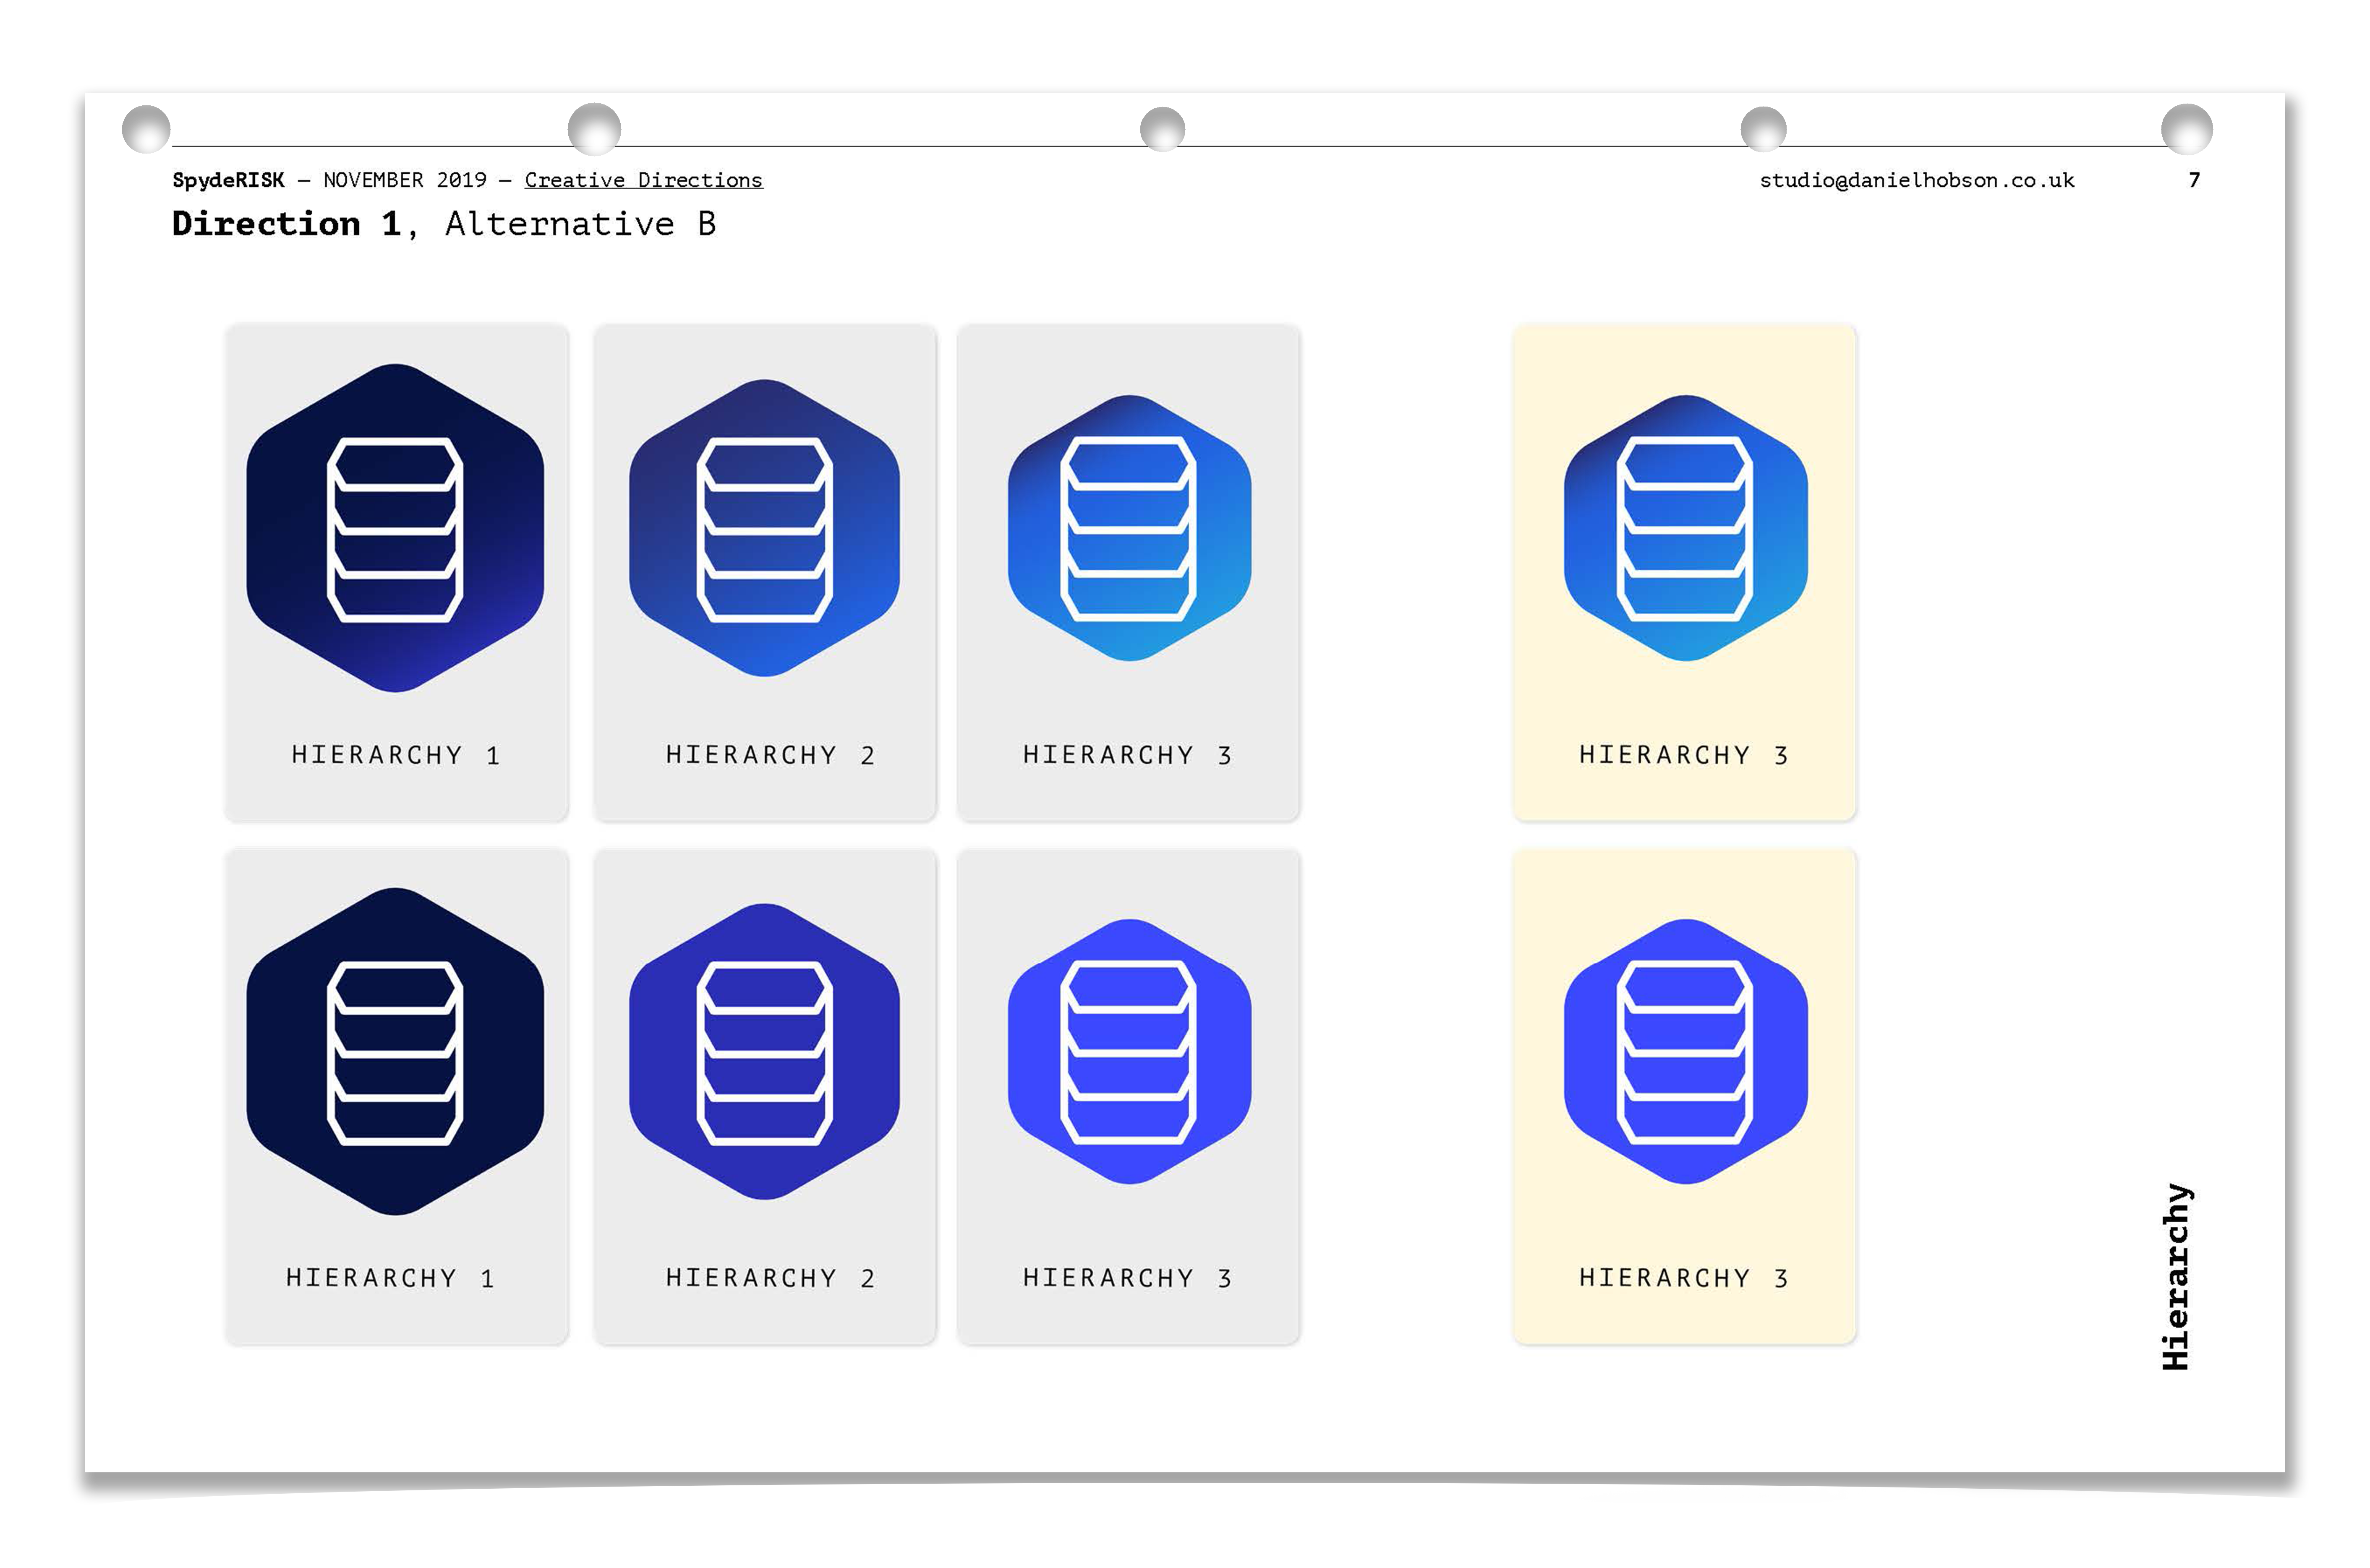Screen dimensions: 2370x1568
Task: Click the top cream-card gradient hexagon icon
Action: click(x=1685, y=528)
